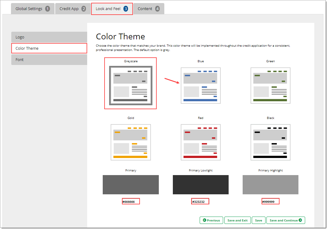This screenshot has height=230, width=328.
Task: Select the Green color theme thumbnail
Action: pyautogui.click(x=270, y=85)
